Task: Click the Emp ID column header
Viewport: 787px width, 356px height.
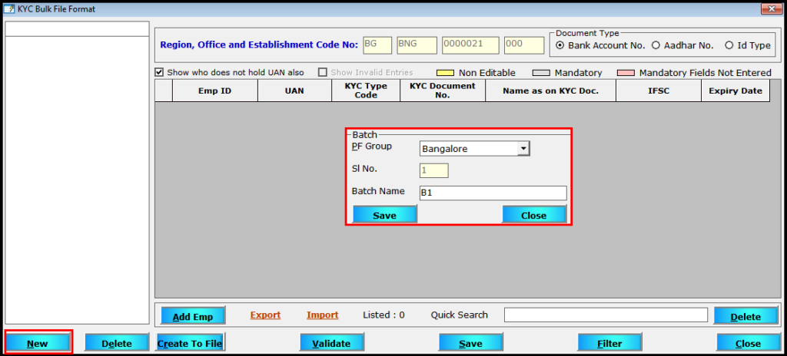Action: (x=215, y=91)
